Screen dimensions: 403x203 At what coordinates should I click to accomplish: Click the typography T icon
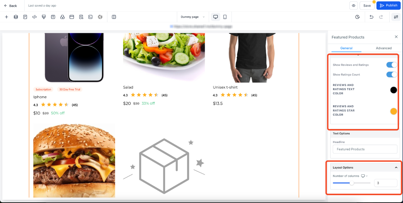pyautogui.click(x=53, y=17)
